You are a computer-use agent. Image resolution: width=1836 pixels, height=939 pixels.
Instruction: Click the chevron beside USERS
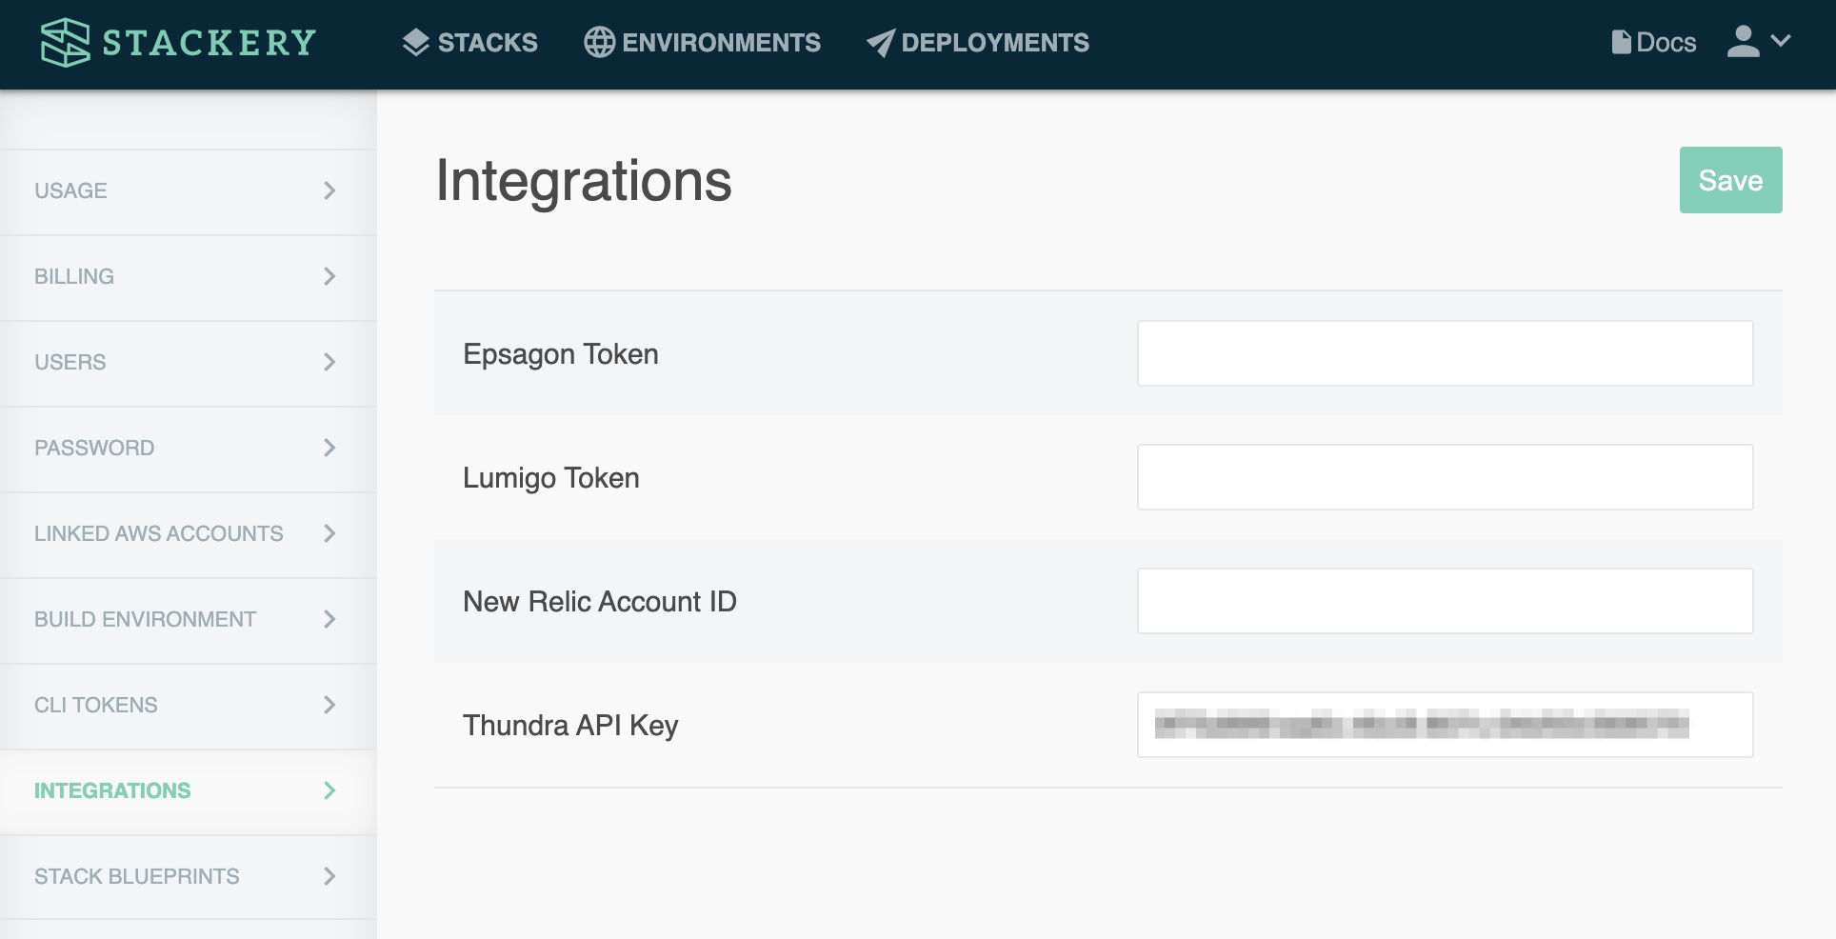coord(329,362)
